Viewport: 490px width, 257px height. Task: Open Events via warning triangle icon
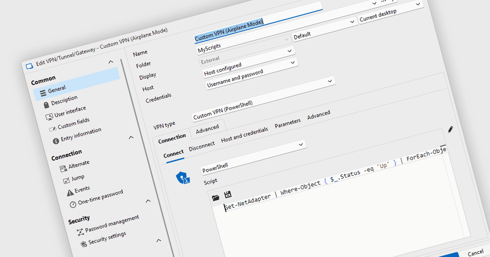point(69,193)
